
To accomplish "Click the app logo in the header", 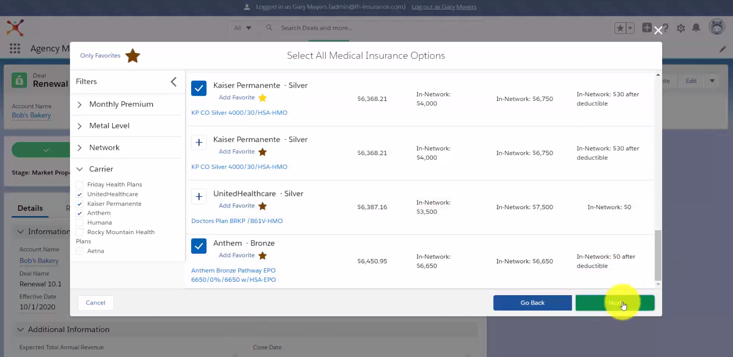I will 15,28.
